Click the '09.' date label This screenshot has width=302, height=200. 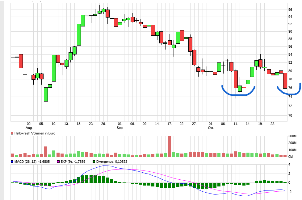coord(145,124)
